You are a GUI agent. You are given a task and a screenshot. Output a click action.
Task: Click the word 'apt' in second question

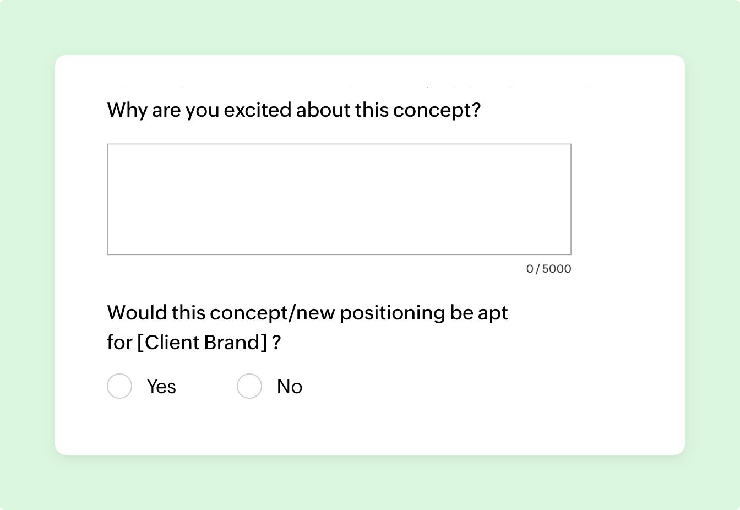click(x=493, y=313)
